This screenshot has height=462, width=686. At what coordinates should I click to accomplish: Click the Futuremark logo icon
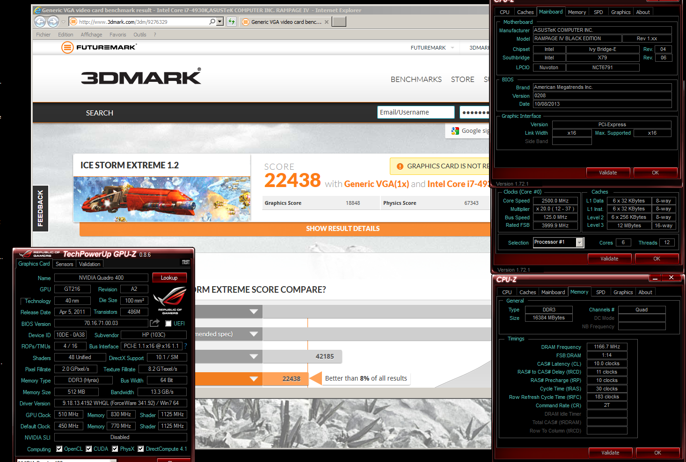pos(68,47)
